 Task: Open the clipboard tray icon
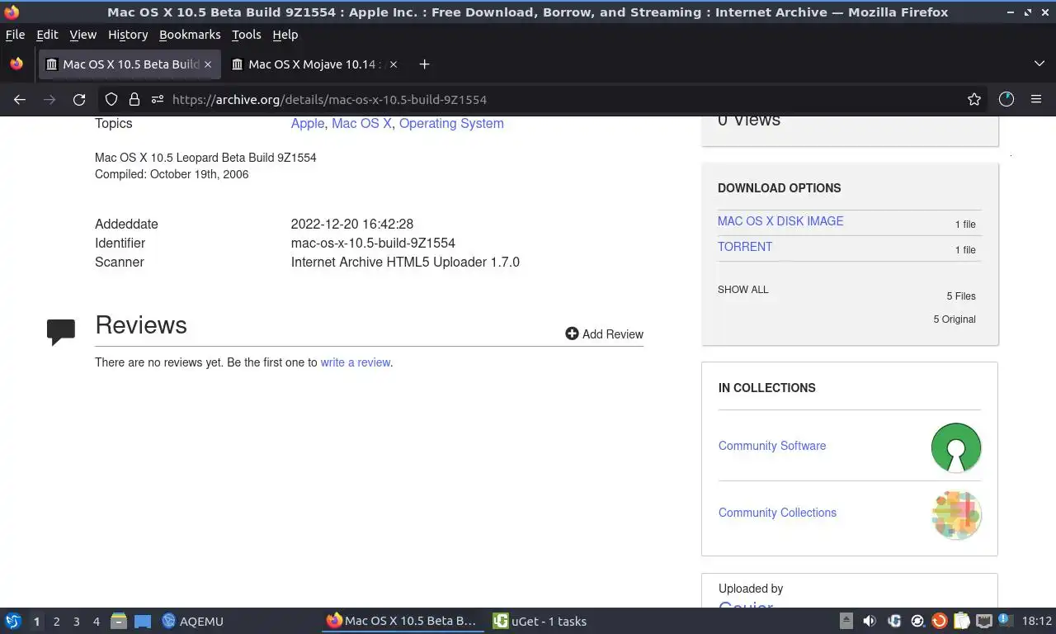pos(961,621)
